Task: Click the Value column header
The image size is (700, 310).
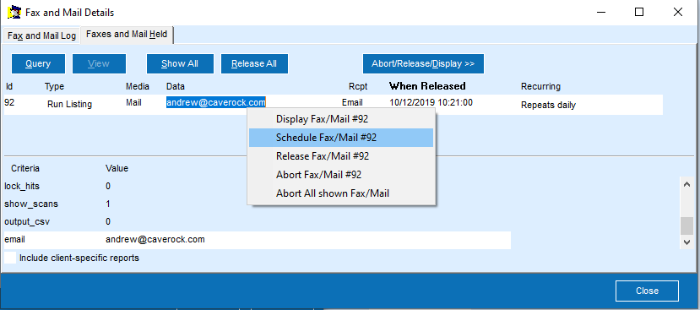Action: pos(117,168)
